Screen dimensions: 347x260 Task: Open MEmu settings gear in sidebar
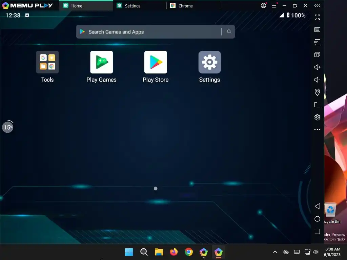point(317,117)
